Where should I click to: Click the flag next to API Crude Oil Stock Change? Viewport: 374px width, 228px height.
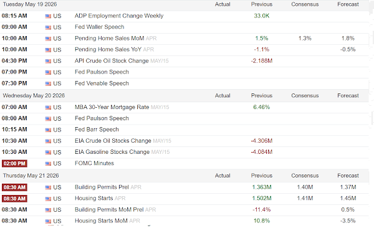point(48,61)
